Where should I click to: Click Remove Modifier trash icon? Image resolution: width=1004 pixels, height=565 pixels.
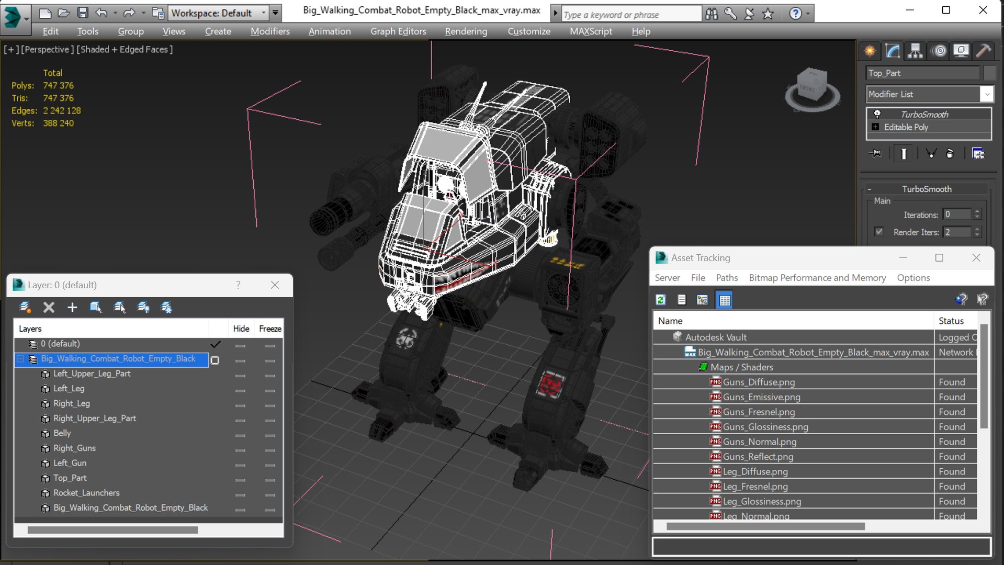click(950, 153)
